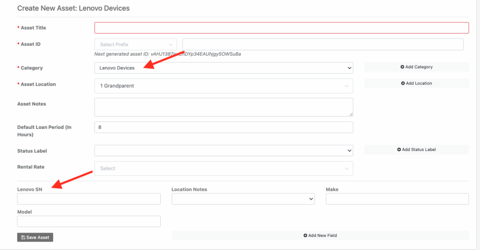Click the plus icon on Add Status Label
The image size is (480, 250).
pos(399,150)
